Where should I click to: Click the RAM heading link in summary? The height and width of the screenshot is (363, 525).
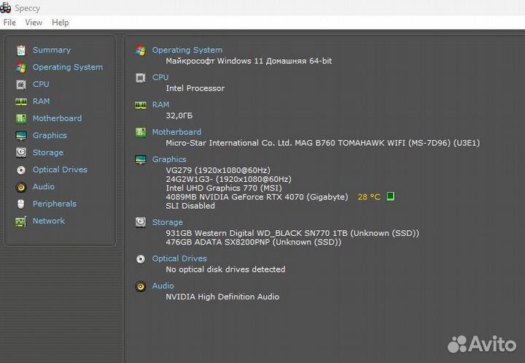[x=160, y=104]
